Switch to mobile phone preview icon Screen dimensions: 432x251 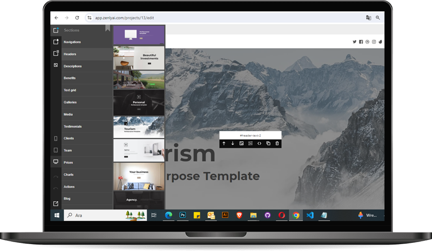tap(56, 138)
